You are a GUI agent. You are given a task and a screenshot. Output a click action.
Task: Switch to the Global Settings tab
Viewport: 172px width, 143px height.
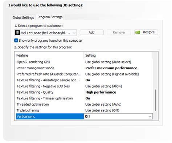23,17
